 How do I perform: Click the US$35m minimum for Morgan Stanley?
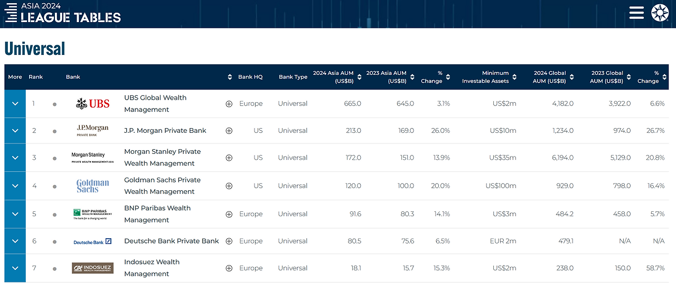pos(503,158)
